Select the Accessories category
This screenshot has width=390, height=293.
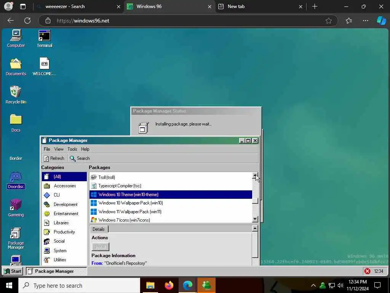click(64, 186)
